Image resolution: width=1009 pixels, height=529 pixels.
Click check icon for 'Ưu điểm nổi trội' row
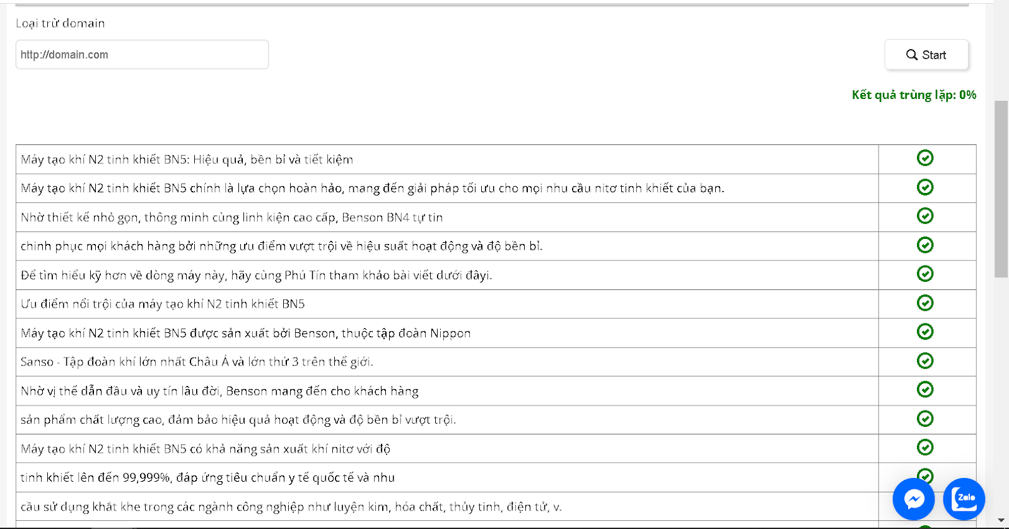(x=924, y=303)
